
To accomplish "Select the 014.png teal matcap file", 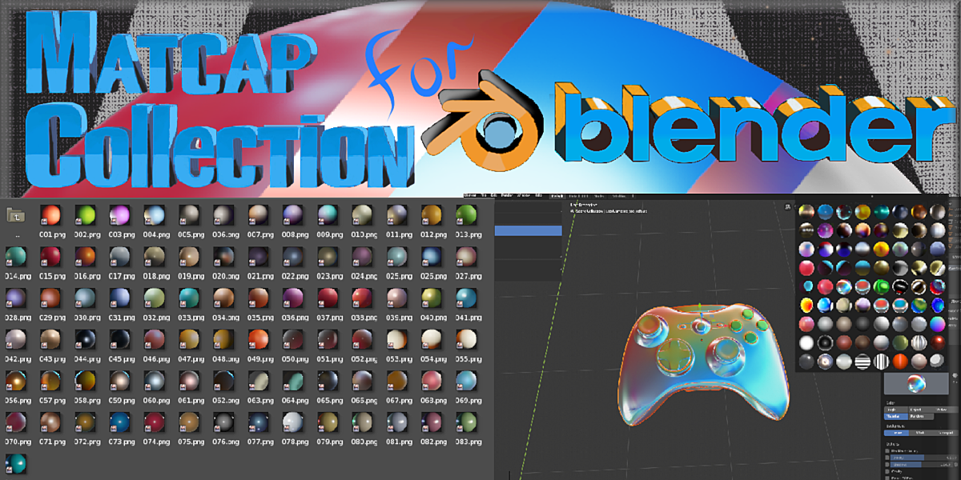I will (16, 258).
